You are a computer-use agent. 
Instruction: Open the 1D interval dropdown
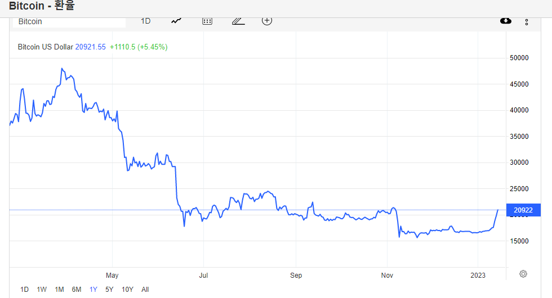coord(146,21)
